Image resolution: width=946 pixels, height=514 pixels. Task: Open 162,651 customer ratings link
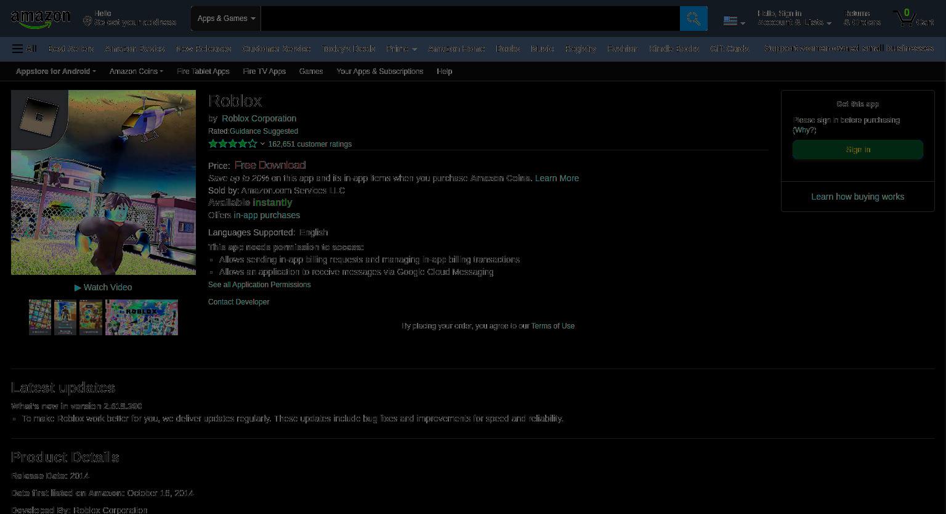pyautogui.click(x=310, y=144)
